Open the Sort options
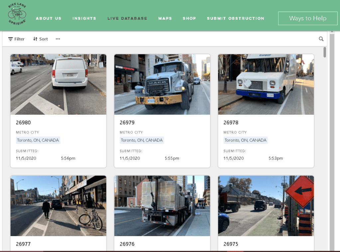Screen dimensions: 340x252 [x=40, y=39]
